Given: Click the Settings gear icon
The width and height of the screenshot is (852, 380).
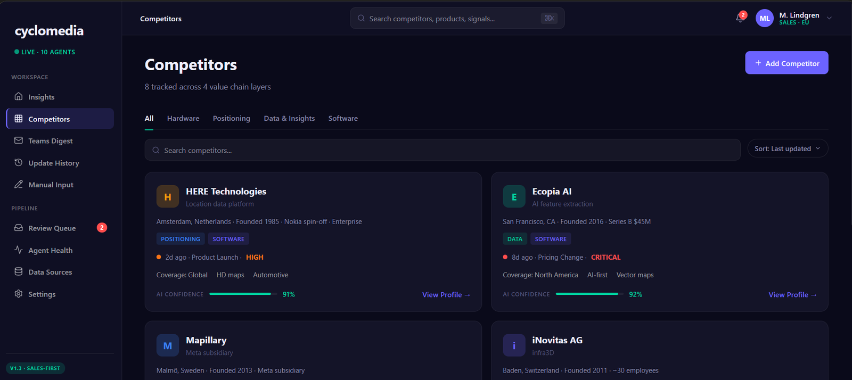Looking at the screenshot, I should [x=19, y=294].
